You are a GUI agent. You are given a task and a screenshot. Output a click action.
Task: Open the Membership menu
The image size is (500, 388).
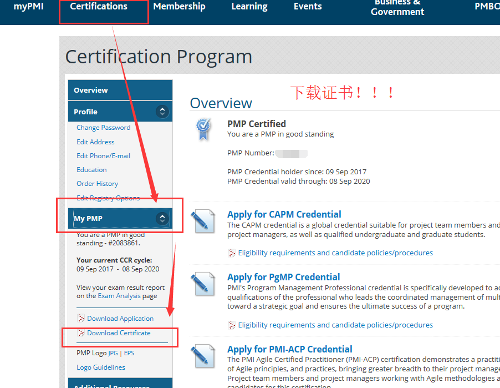coord(179,7)
